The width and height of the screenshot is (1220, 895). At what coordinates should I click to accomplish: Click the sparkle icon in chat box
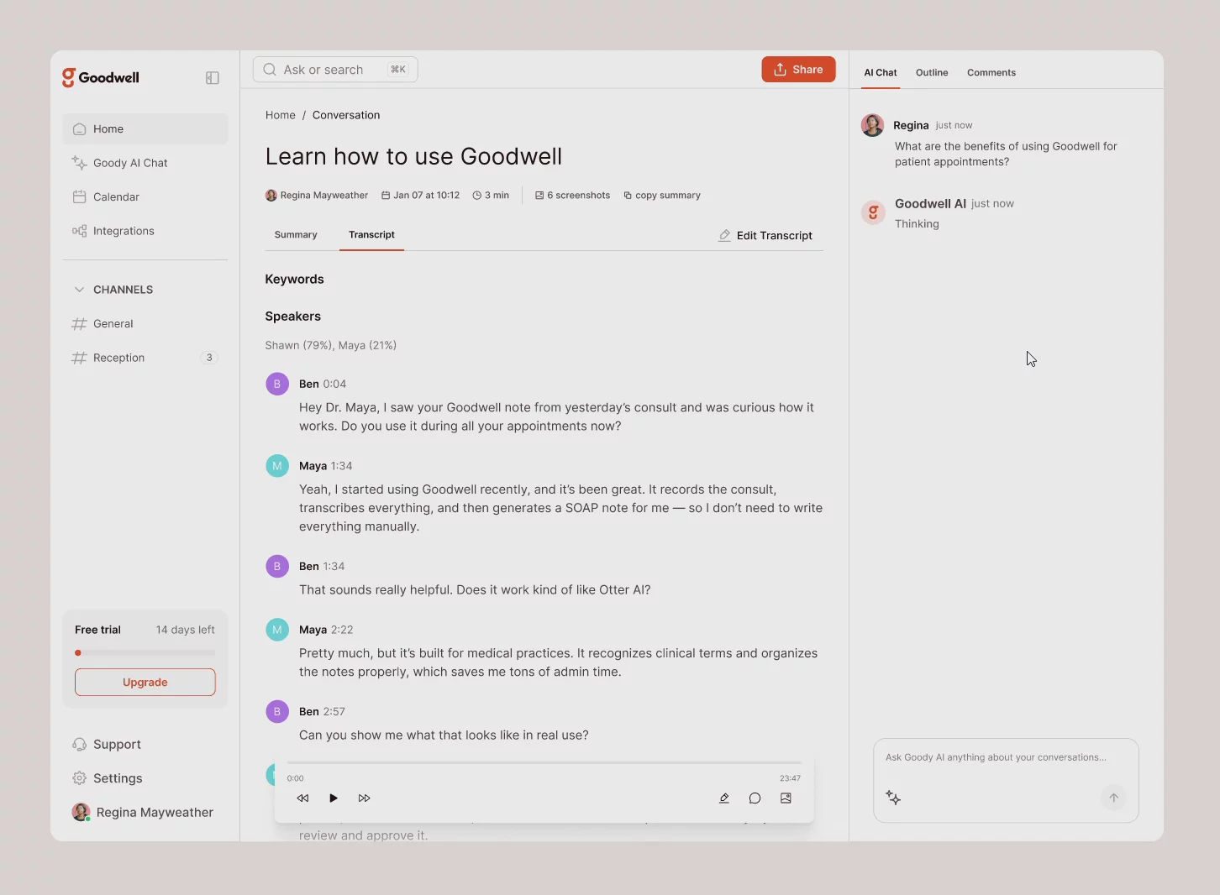point(893,798)
